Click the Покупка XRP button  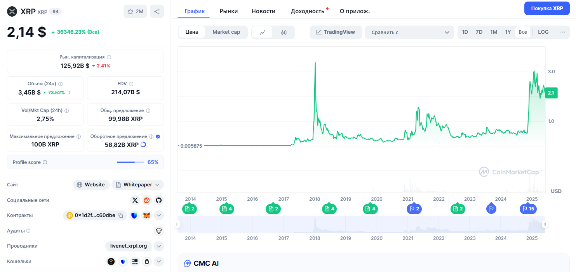[547, 8]
